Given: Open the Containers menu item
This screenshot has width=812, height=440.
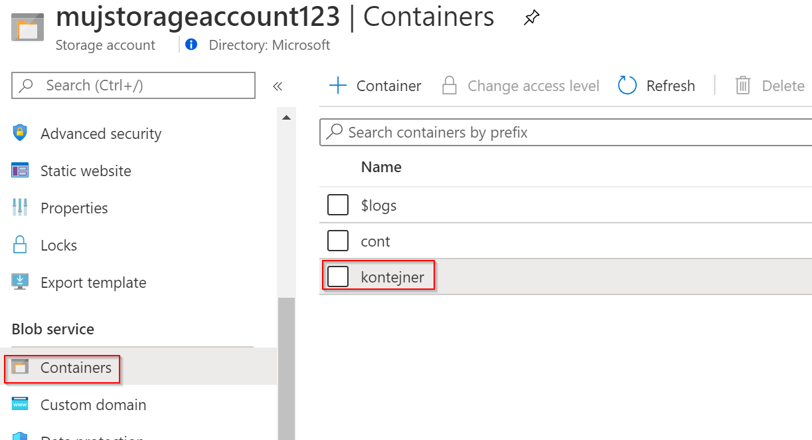Looking at the screenshot, I should [76, 368].
